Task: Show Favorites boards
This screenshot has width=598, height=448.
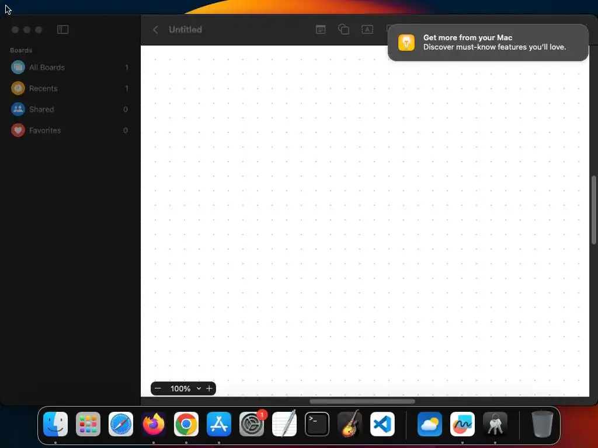Action: point(70,130)
